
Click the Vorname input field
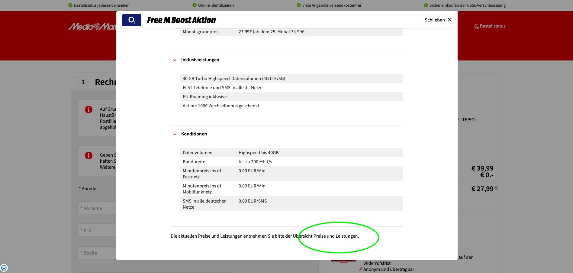tap(97, 208)
